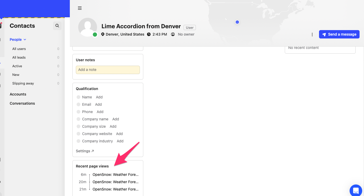Open the contacts search icon
This screenshot has width=364, height=196.
pos(57,26)
